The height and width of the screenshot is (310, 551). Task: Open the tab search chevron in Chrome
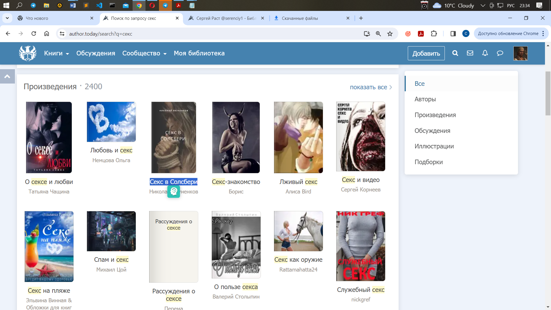7,18
